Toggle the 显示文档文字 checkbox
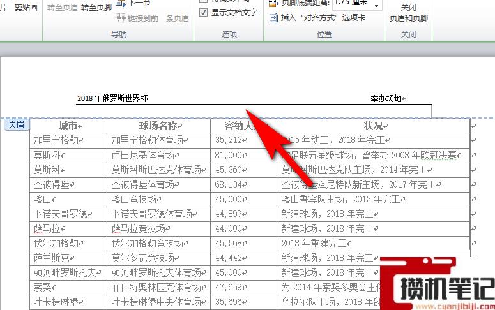The height and width of the screenshot is (310, 495). (x=204, y=13)
